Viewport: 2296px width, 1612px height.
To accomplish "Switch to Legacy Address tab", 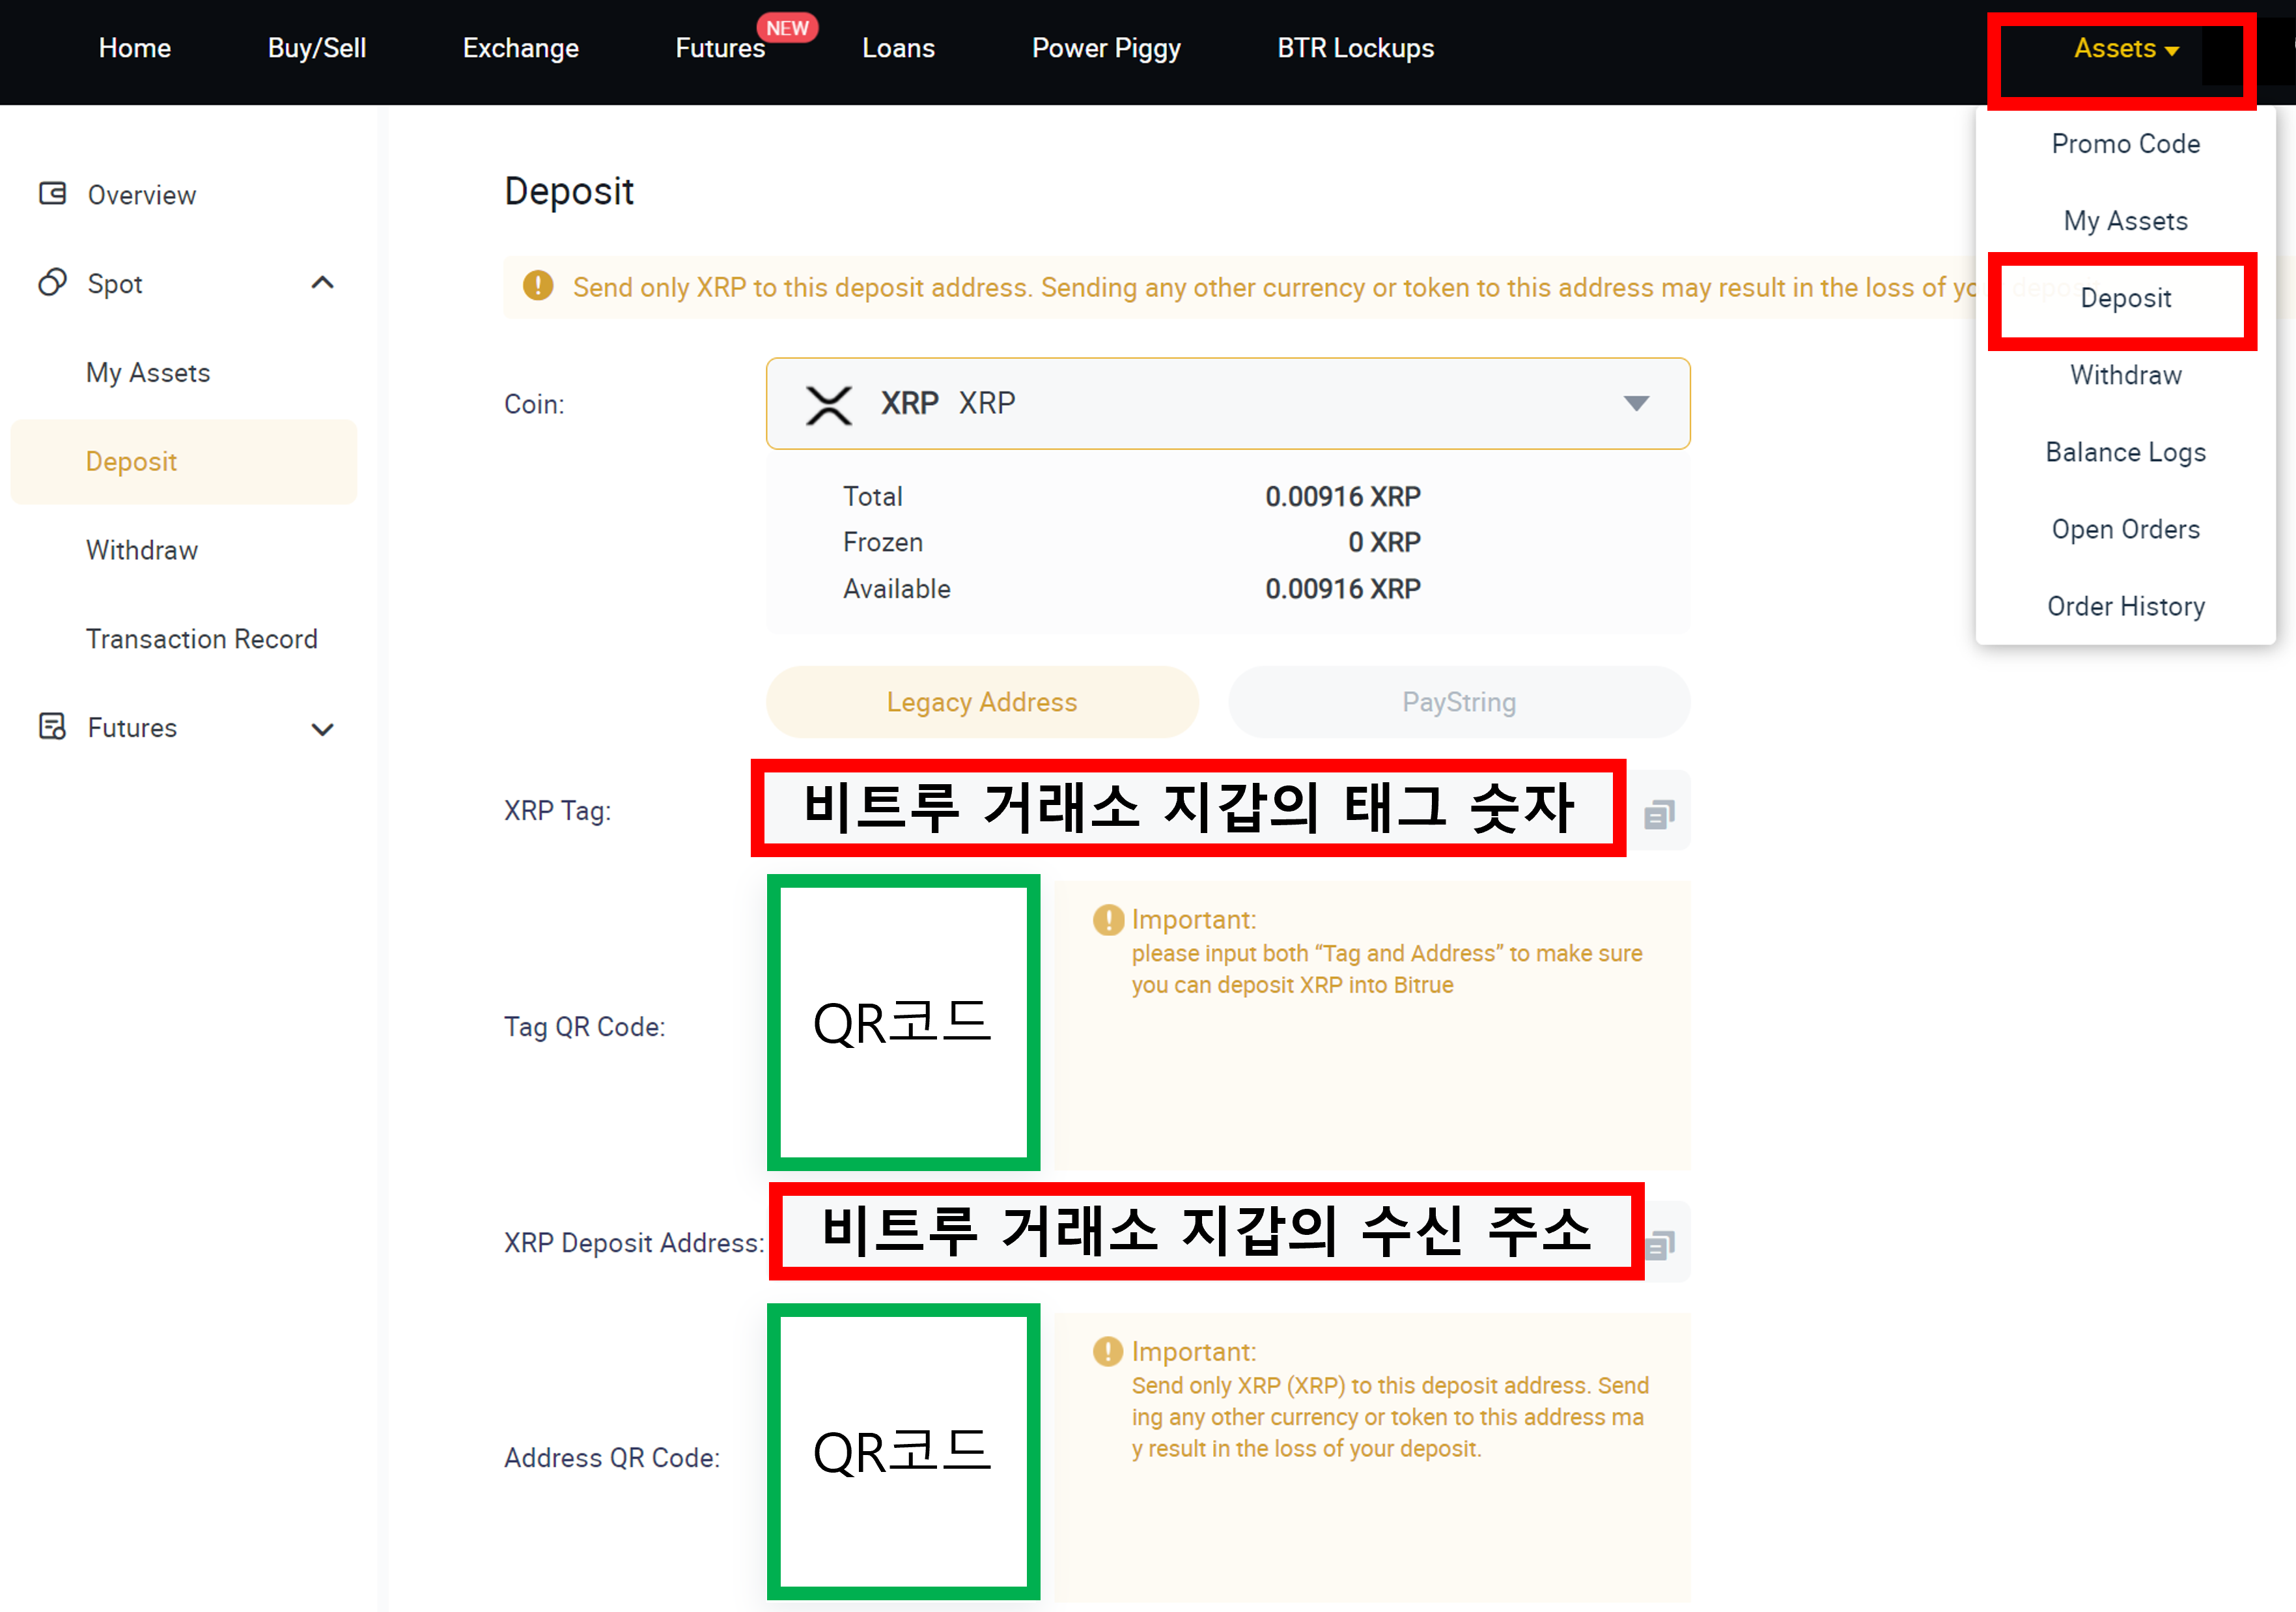I will coord(982,702).
